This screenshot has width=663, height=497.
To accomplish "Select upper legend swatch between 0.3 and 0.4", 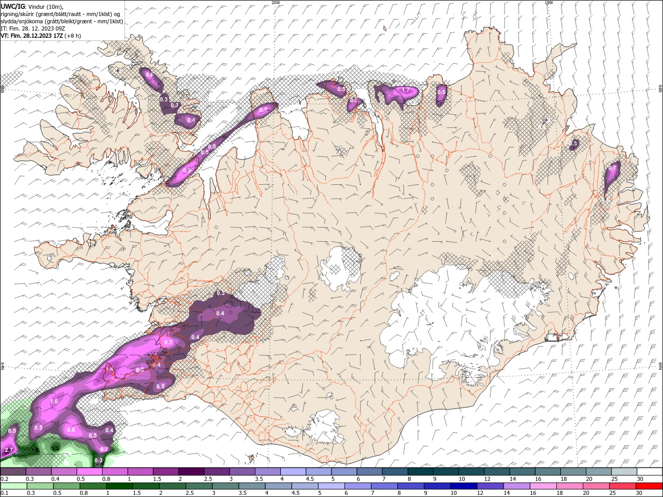I will 38,472.
